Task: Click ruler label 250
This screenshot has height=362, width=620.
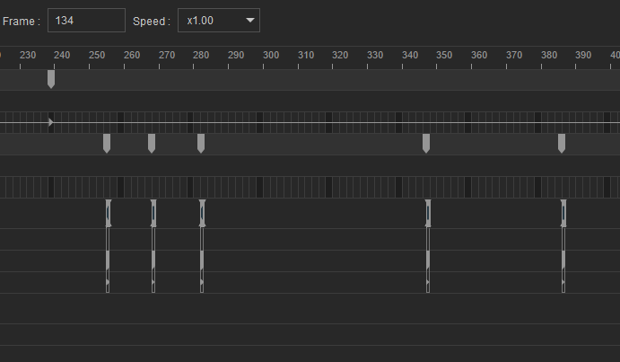Action: tap(97, 55)
